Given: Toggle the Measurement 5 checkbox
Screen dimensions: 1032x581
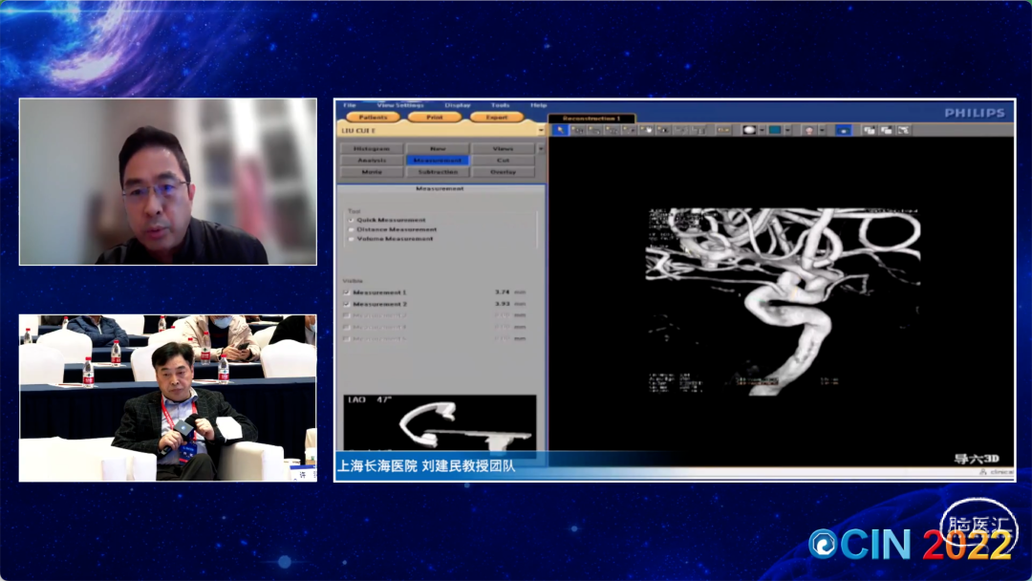Looking at the screenshot, I should pyautogui.click(x=346, y=339).
